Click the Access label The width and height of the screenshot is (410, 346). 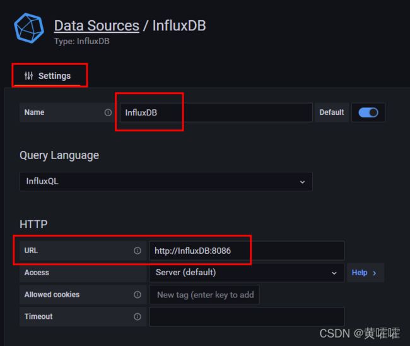37,273
